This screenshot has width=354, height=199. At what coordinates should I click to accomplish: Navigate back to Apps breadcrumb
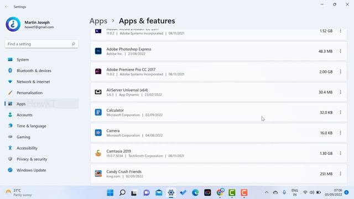click(x=98, y=21)
